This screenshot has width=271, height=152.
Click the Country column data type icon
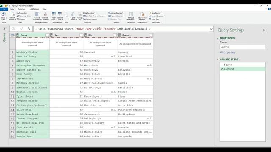coord(119,35)
